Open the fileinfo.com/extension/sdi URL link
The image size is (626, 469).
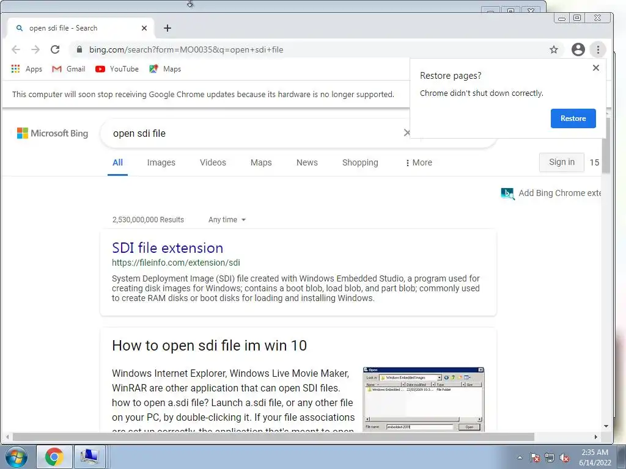pos(175,263)
